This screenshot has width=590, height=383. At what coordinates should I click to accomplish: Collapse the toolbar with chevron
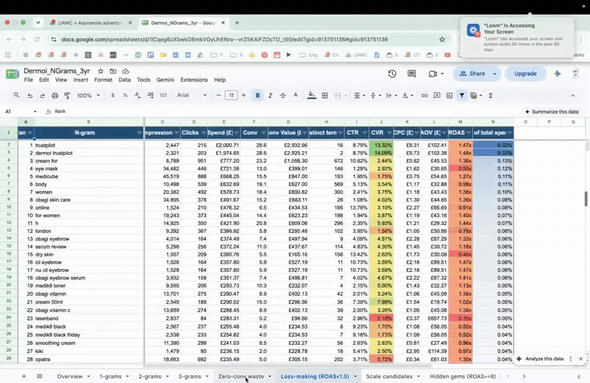point(572,95)
